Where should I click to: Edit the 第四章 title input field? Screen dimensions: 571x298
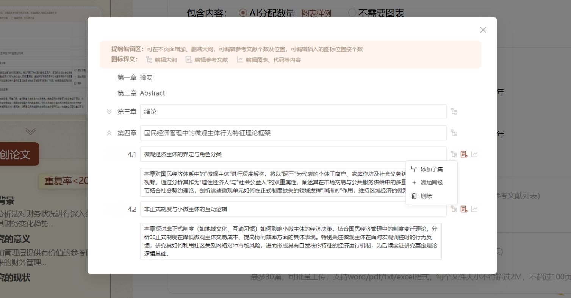pos(293,133)
